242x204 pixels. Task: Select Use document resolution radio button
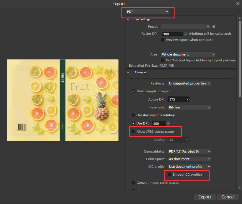(133, 115)
